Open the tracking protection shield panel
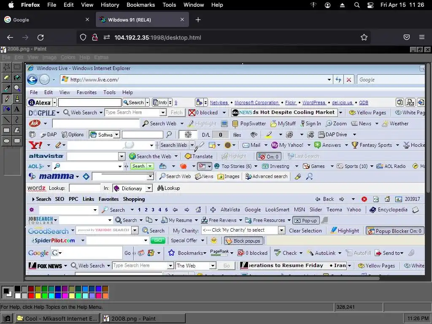 click(x=83, y=38)
